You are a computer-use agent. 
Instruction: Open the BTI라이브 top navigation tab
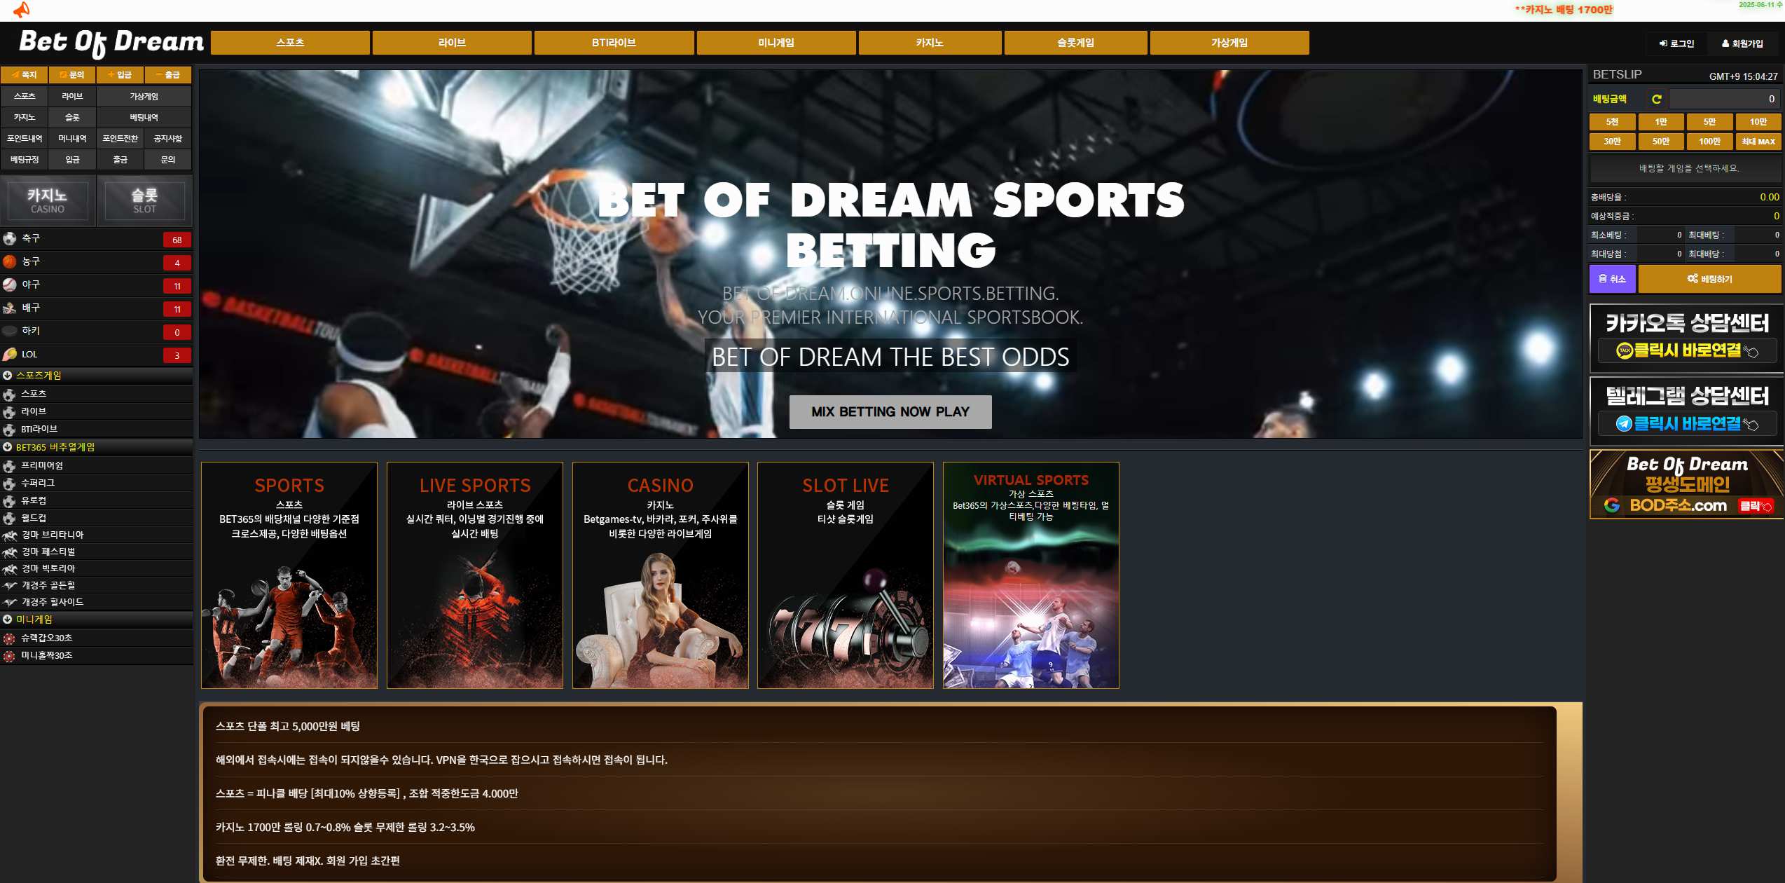(614, 43)
